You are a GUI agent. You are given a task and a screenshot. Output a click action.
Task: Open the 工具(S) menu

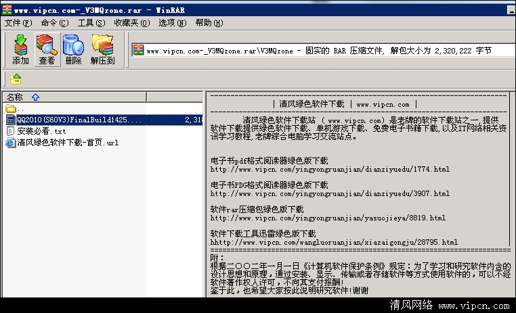tap(91, 23)
